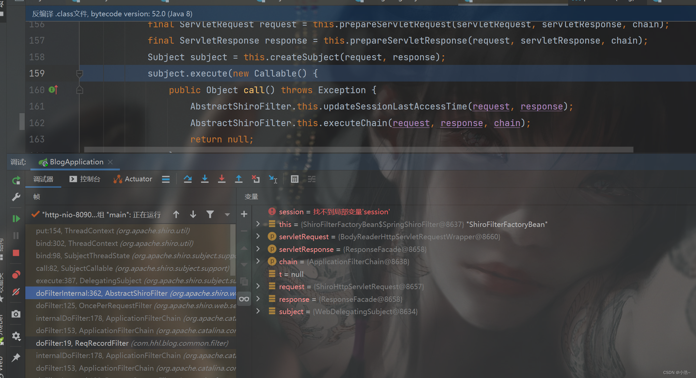Click the Step Into icon
This screenshot has width=696, height=378.
tap(205, 179)
